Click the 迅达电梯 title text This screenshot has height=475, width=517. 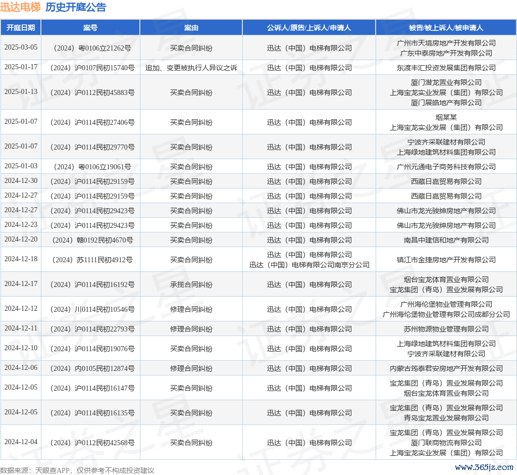pyautogui.click(x=20, y=7)
